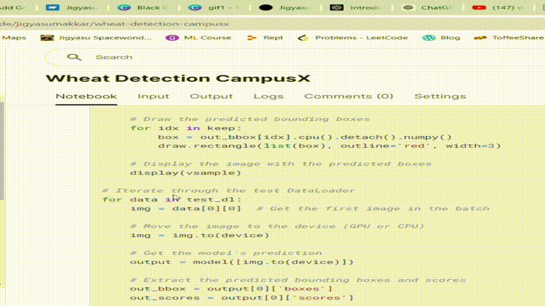Click the left vertical scrollbar
The height and width of the screenshot is (306, 545).
(2, 151)
